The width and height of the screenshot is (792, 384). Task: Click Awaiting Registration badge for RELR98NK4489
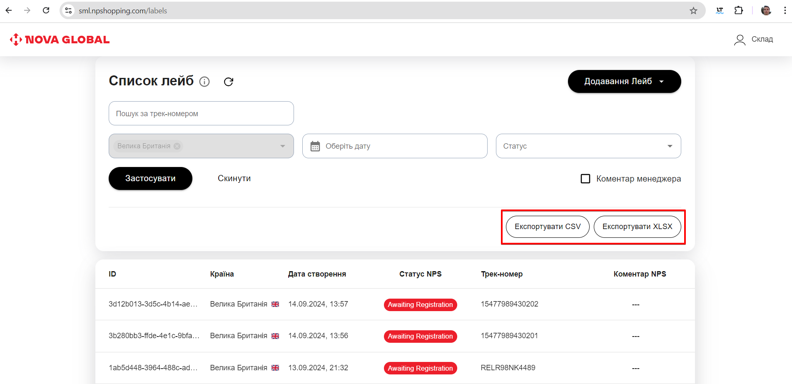420,368
